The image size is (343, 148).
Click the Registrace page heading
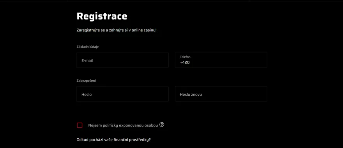pos(102,16)
